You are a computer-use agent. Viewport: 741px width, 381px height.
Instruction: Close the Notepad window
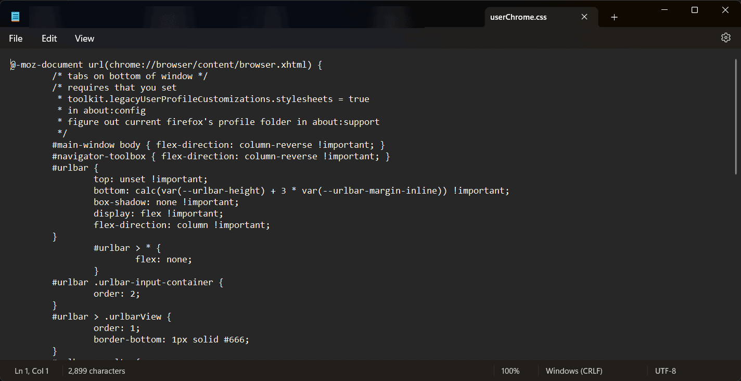coord(725,10)
